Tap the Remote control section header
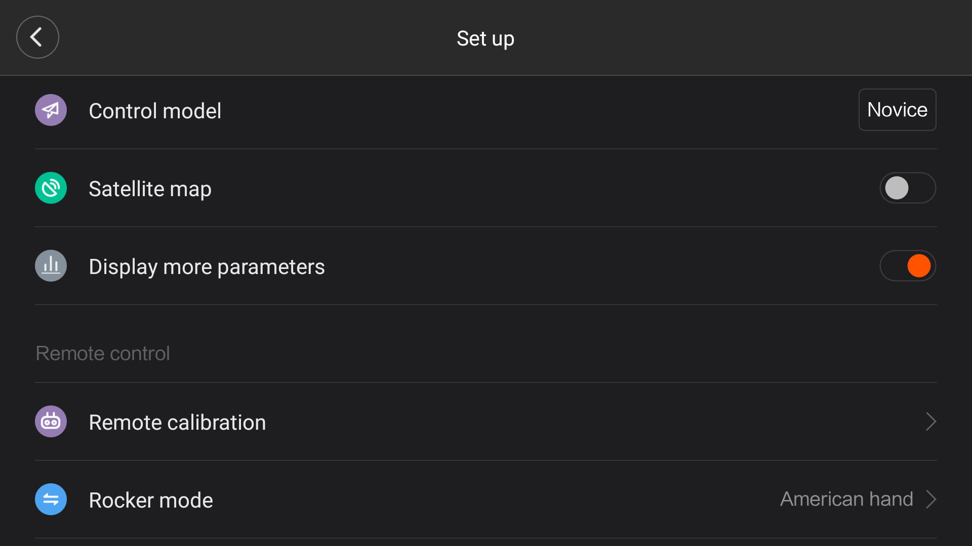This screenshot has width=972, height=546. [x=103, y=353]
